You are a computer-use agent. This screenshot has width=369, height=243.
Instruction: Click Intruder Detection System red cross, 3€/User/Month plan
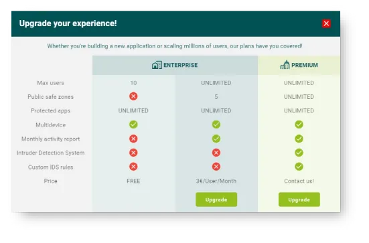(216, 153)
